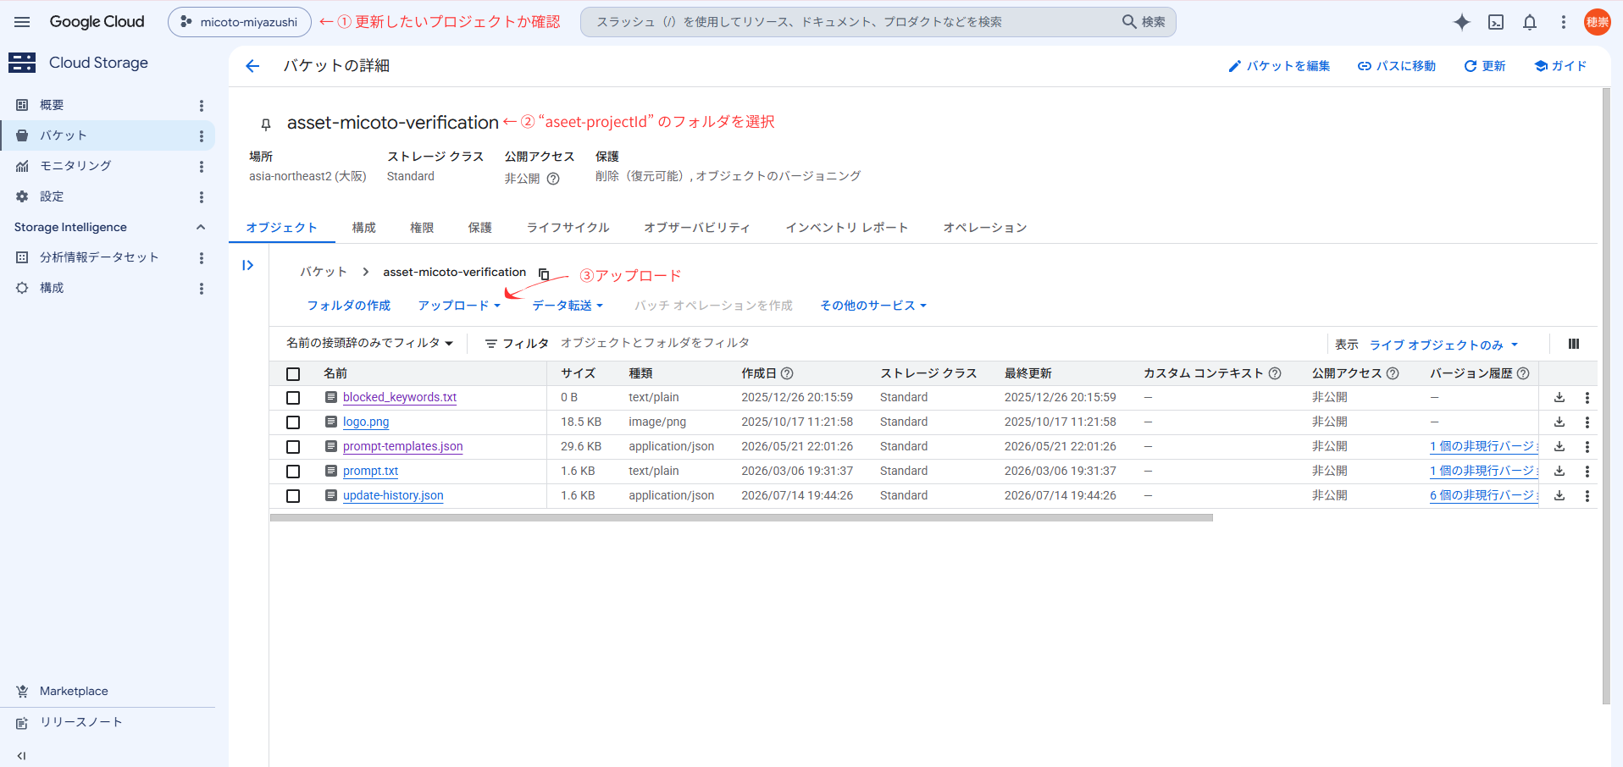Viewport: 1623px width, 767px height.
Task: Open the ガイド button
Action: (1560, 66)
